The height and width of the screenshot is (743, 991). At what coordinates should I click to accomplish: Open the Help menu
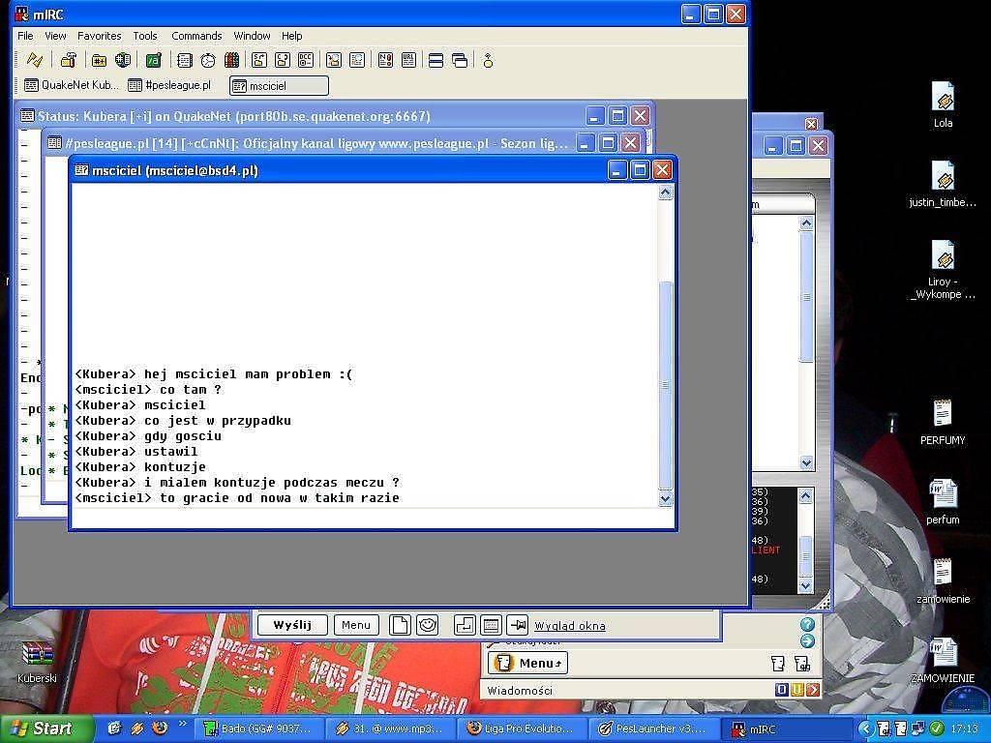tap(292, 36)
